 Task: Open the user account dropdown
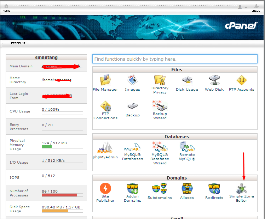click(x=242, y=7)
